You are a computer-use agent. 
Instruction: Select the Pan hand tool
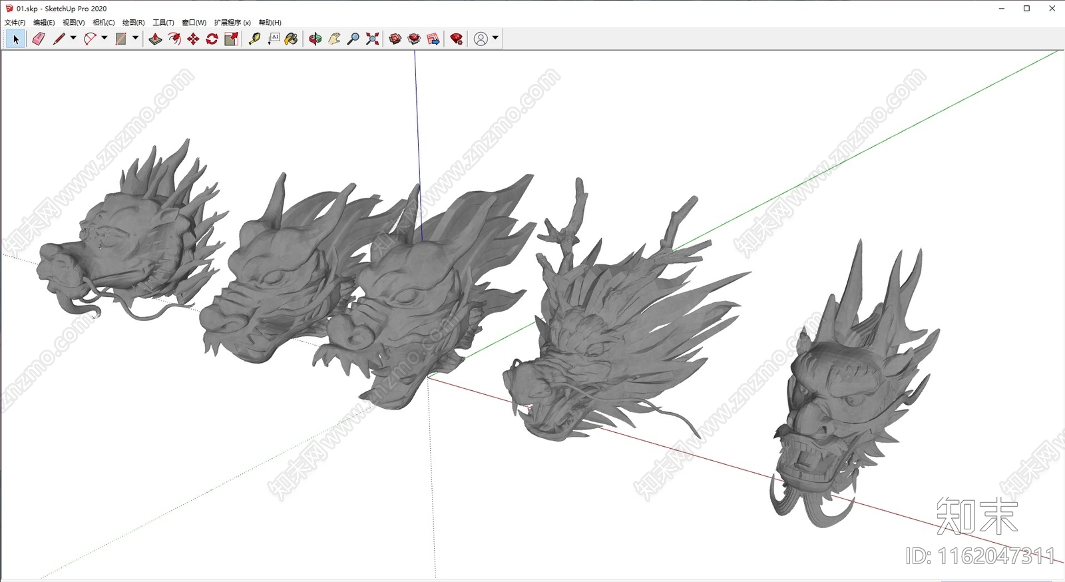tap(334, 39)
